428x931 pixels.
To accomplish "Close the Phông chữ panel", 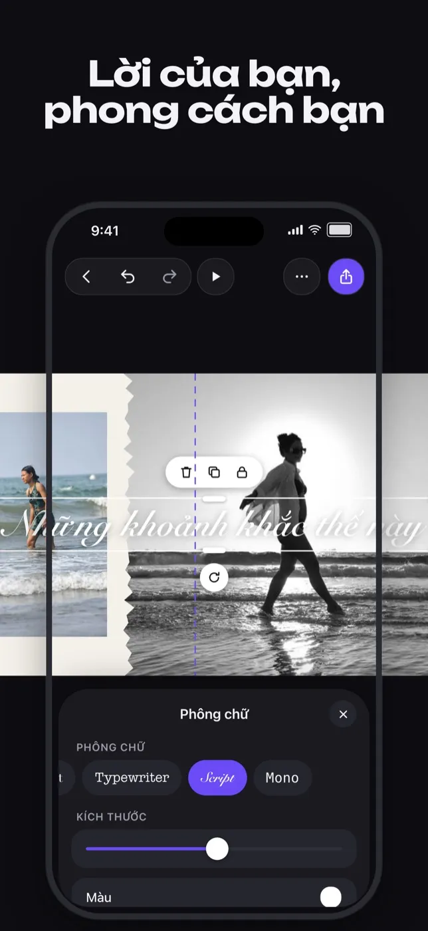I will pyautogui.click(x=343, y=714).
